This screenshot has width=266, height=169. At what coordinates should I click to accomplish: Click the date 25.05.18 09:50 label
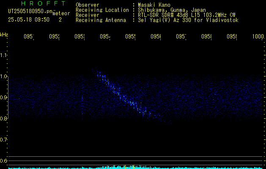point(29,20)
